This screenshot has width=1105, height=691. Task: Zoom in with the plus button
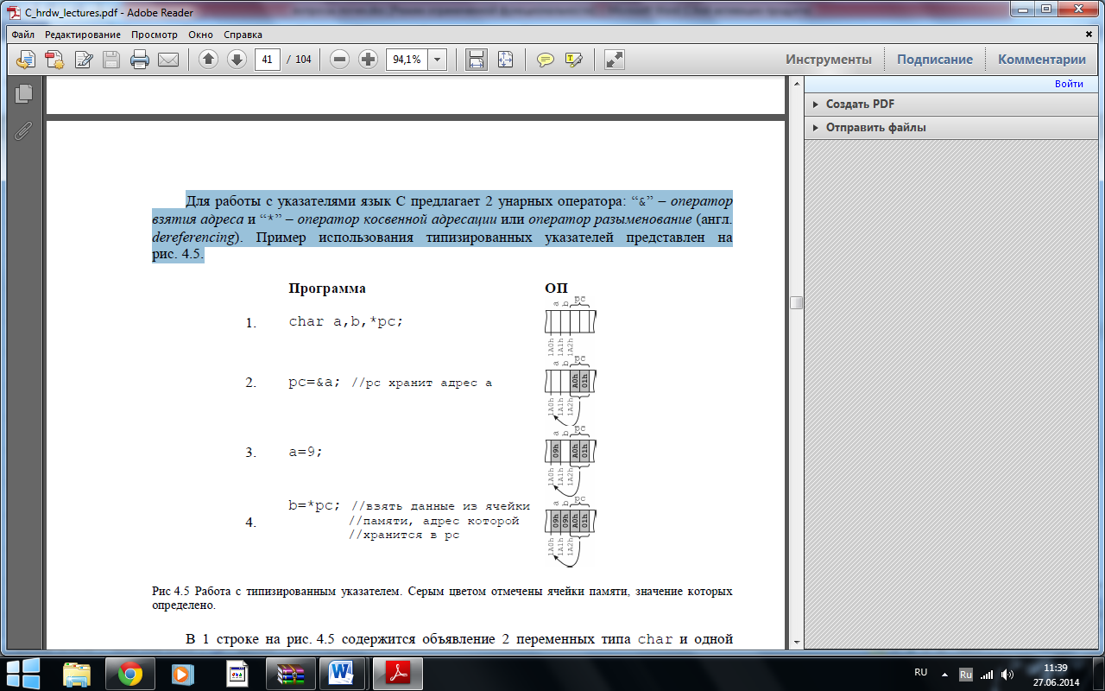click(x=369, y=60)
